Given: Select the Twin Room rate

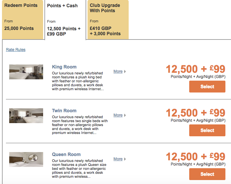Looking at the screenshot, I should 207,130.
